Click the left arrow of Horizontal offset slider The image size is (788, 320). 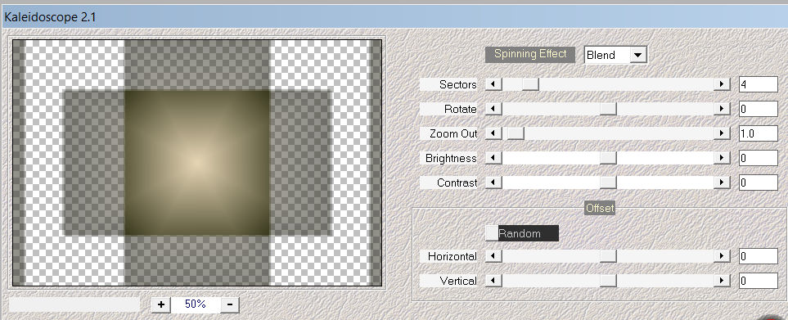[493, 256]
